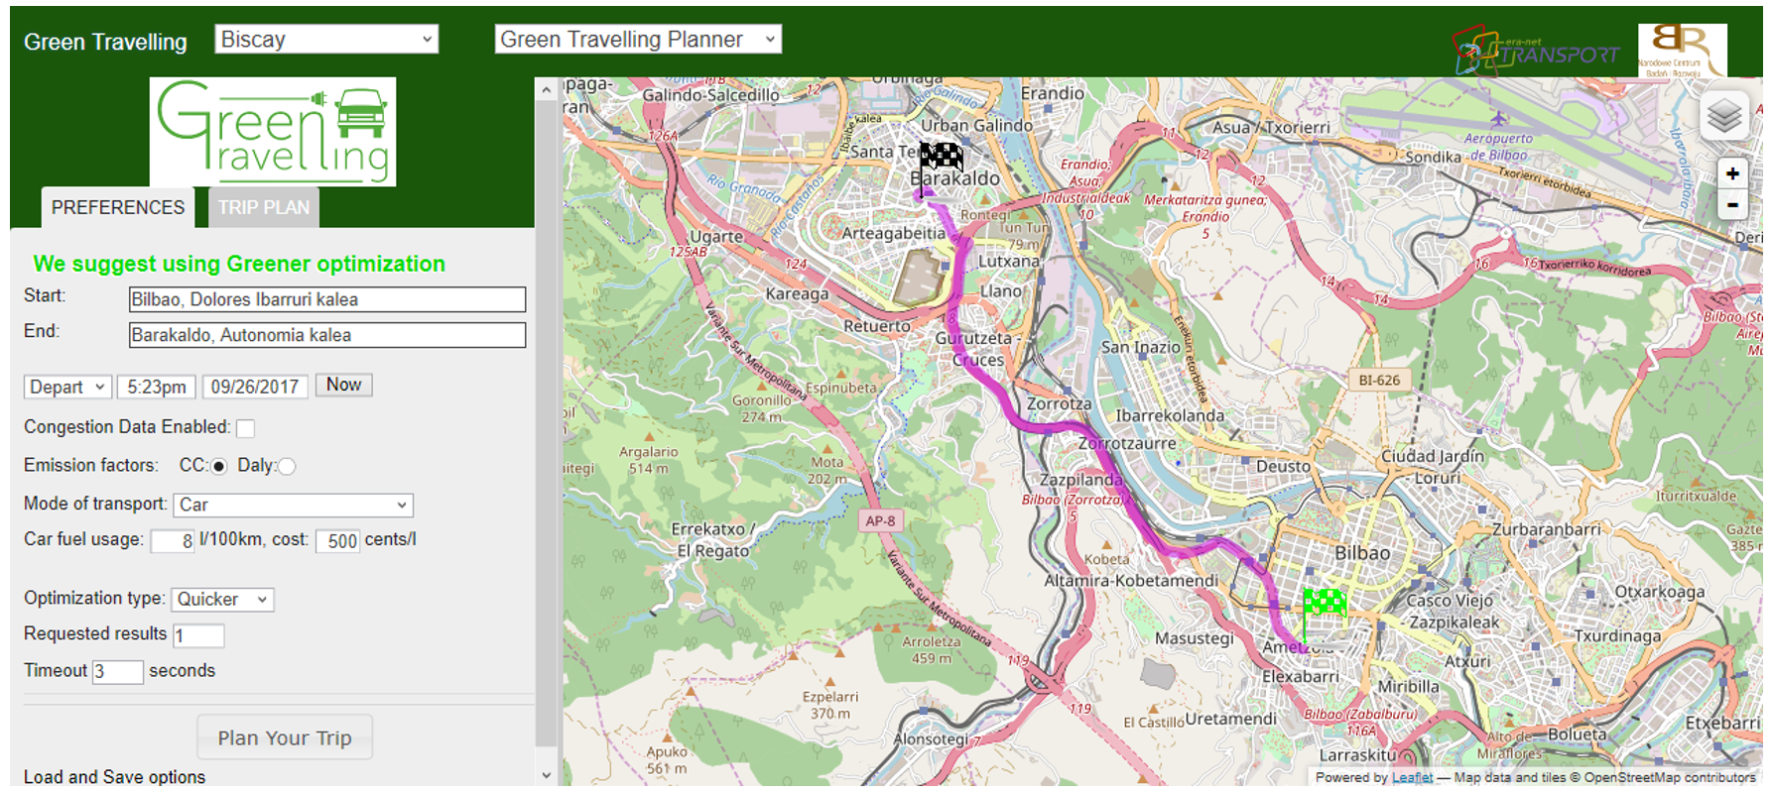The width and height of the screenshot is (1772, 792).
Task: Click the 'BI-626' road shield on map
Action: pyautogui.click(x=1379, y=380)
